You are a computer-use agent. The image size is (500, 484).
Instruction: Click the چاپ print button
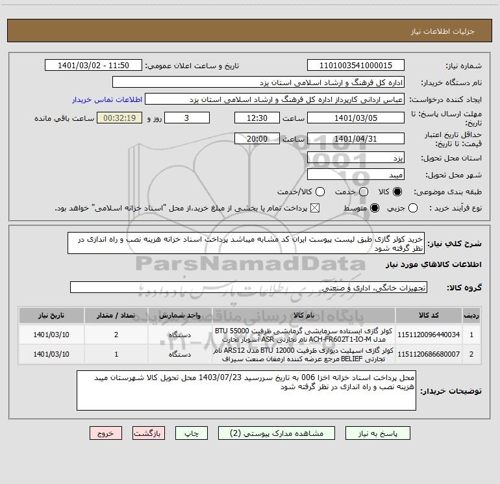(x=192, y=433)
